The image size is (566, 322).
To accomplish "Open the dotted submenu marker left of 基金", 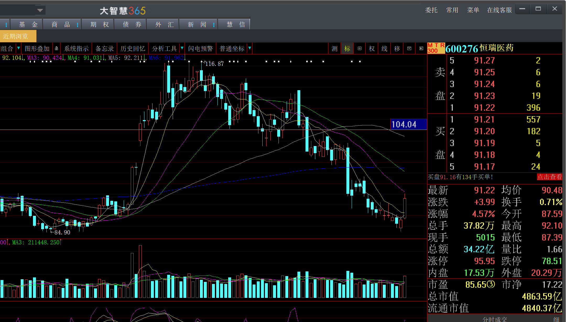I will 6,25.
